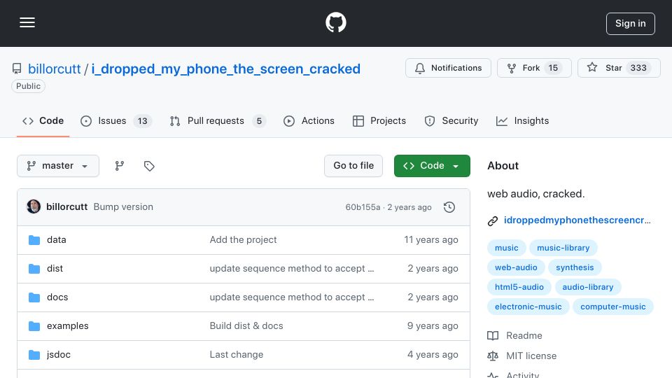This screenshot has width=672, height=378.
Task: Open the 'Add the project' commit message
Action: [243, 240]
